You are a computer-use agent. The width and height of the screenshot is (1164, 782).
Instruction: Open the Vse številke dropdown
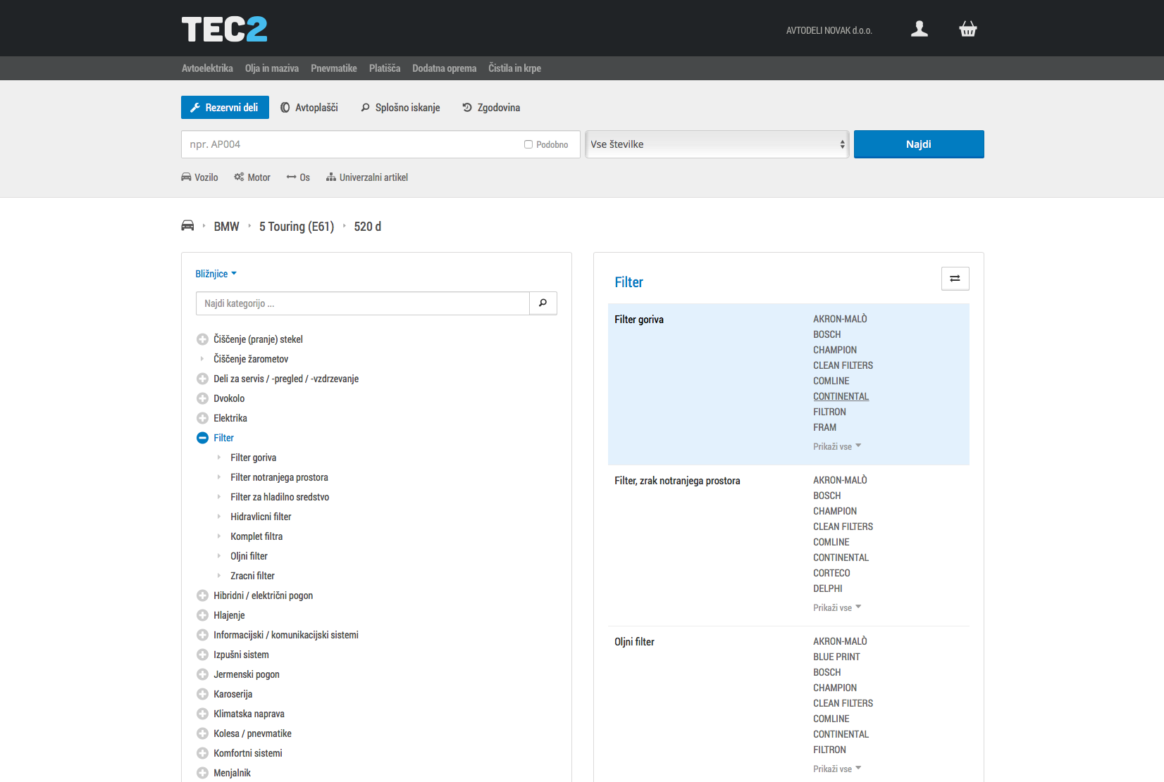pos(717,144)
